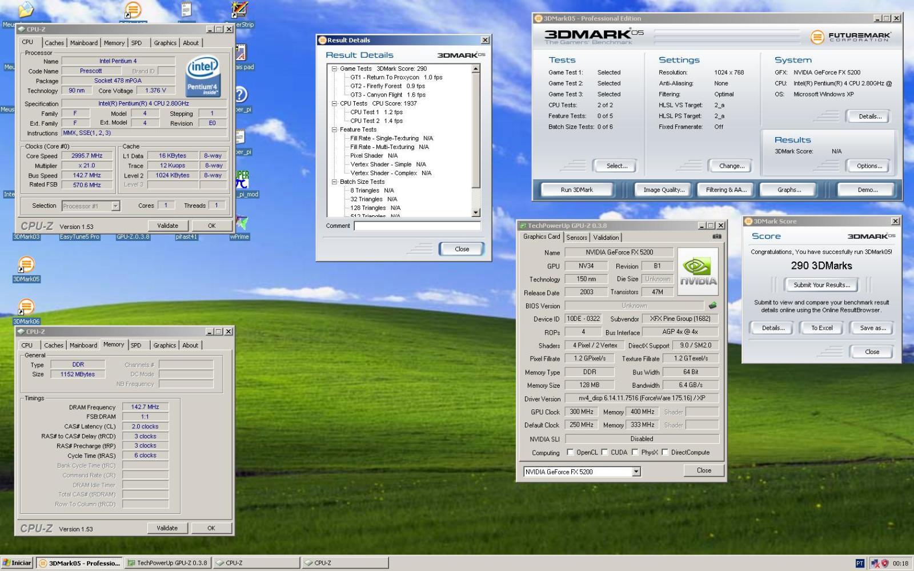Click the Windows Start flag icon
Image resolution: width=914 pixels, height=571 pixels.
(x=6, y=563)
